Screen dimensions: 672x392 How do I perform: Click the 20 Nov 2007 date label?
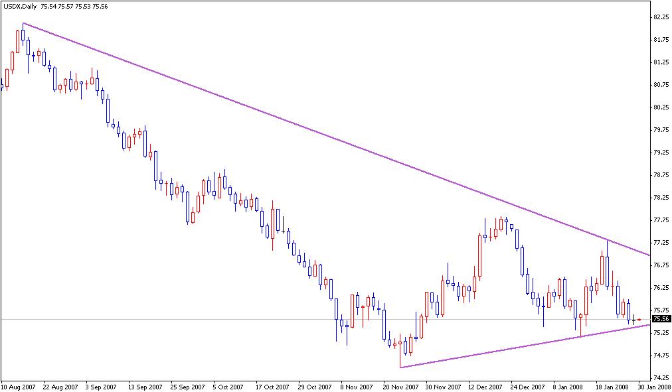point(398,386)
